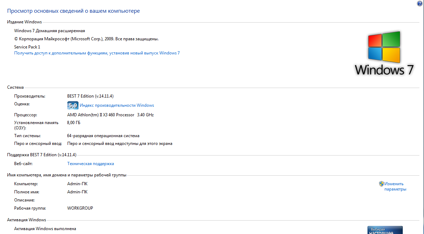Click the Service Pack 1 text
The width and height of the screenshot is (424, 234).
[27, 47]
